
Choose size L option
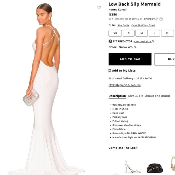pyautogui.click(x=154, y=33)
